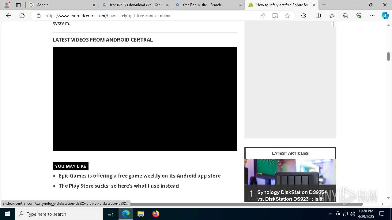Open the Favorites list

(332, 16)
